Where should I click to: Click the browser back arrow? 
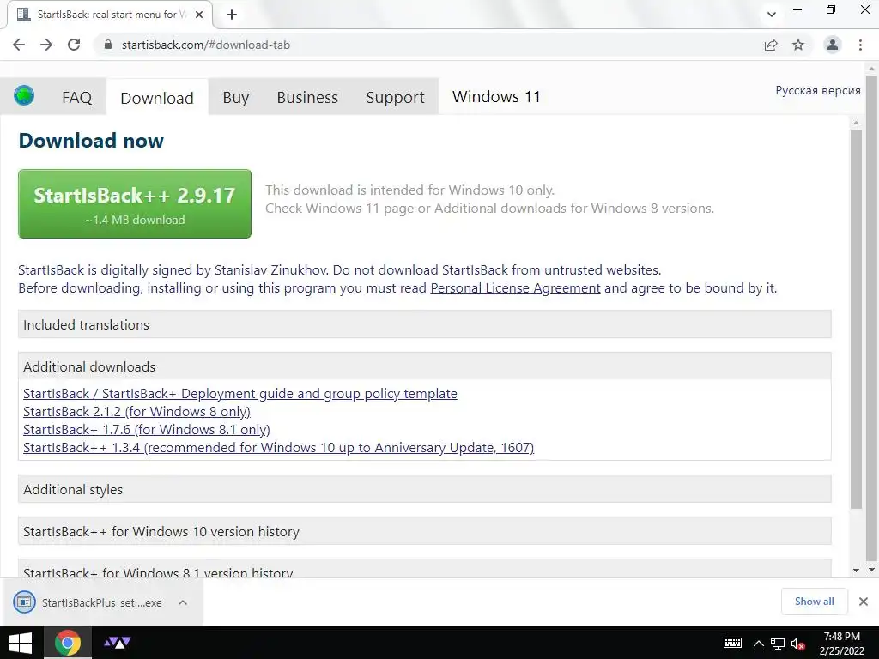tap(19, 45)
